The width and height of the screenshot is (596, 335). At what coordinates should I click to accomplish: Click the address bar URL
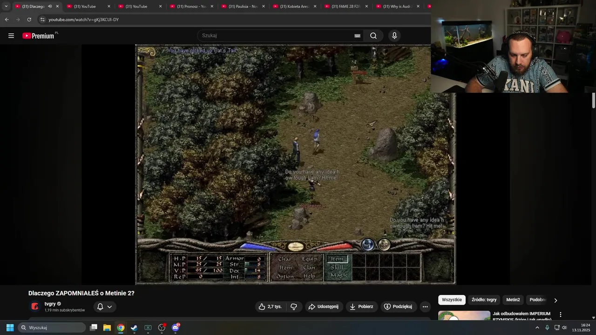click(84, 20)
